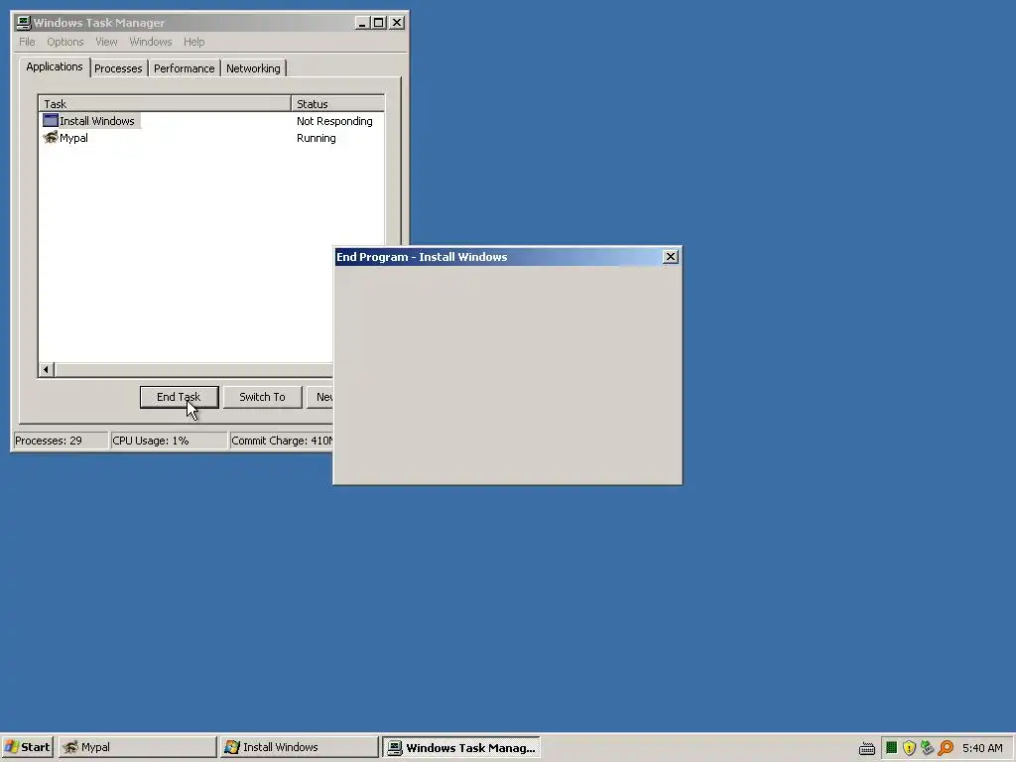Open the keyboard icon in system tray
Image resolution: width=1016 pixels, height=762 pixels.
(x=867, y=748)
